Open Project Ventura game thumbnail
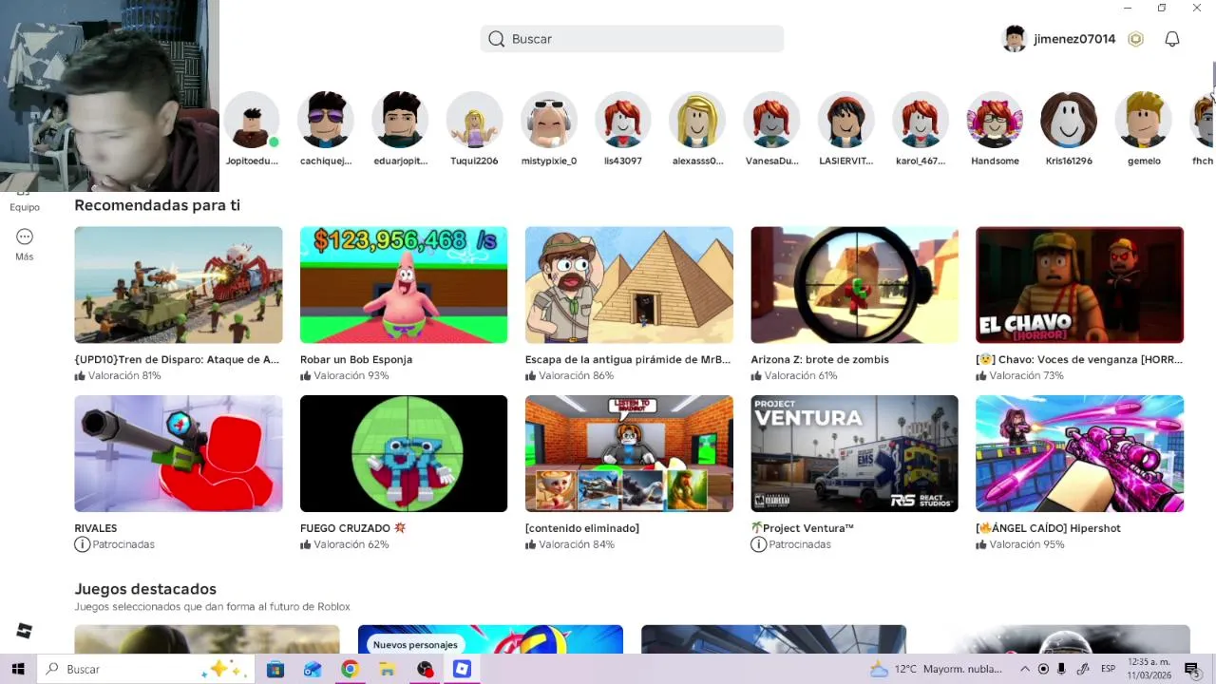The image size is (1216, 684). 854,453
